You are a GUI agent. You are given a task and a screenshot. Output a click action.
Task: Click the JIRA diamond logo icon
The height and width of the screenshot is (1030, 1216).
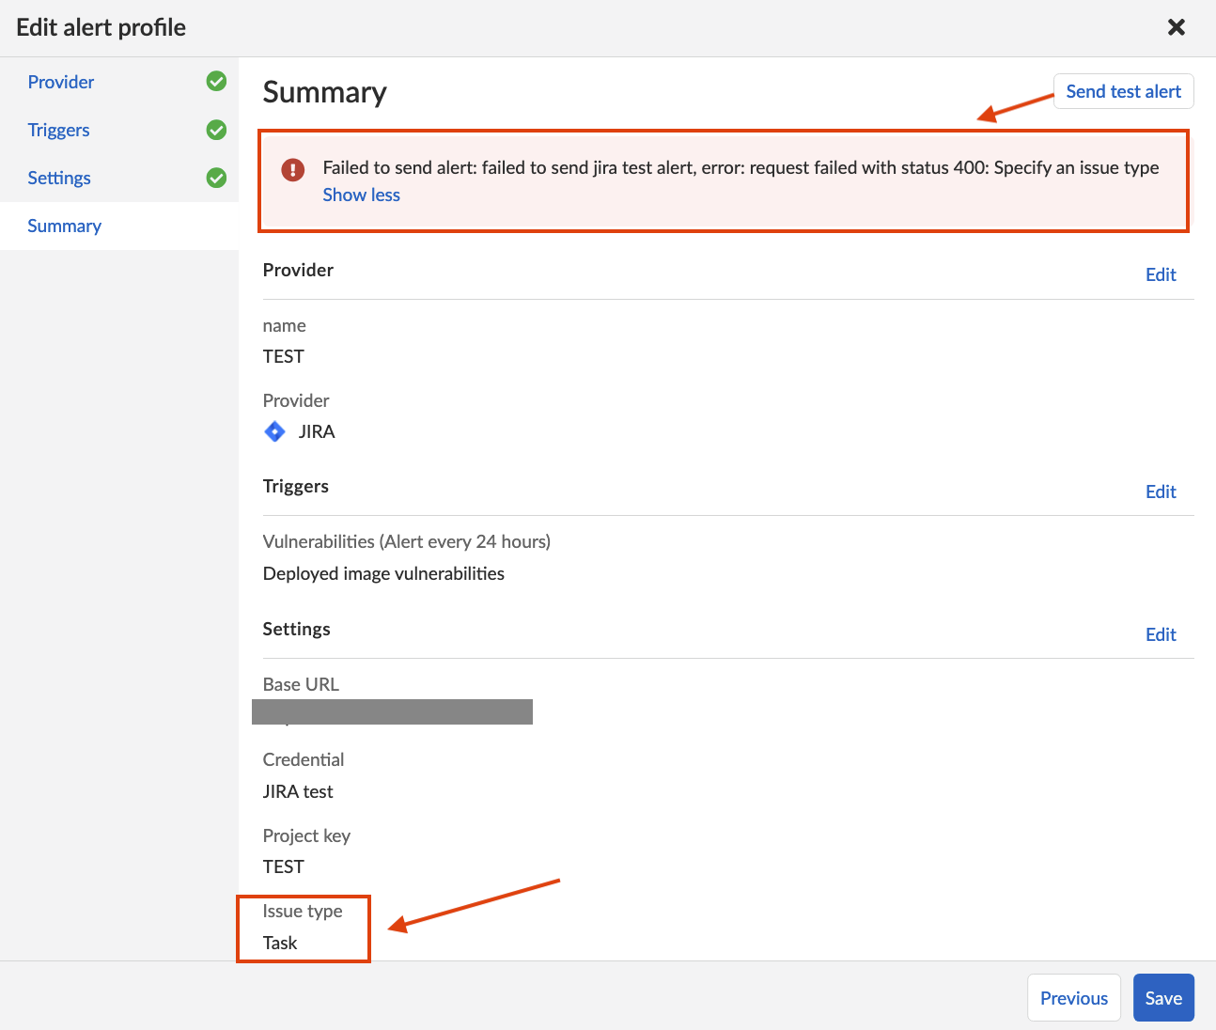(x=274, y=431)
